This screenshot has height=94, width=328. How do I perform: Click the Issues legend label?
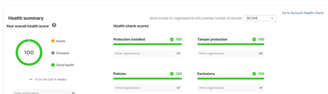coord(61,41)
